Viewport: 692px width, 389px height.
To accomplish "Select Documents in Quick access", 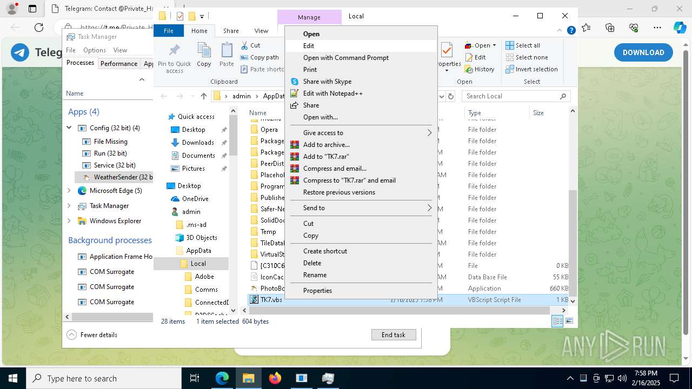I will click(198, 156).
